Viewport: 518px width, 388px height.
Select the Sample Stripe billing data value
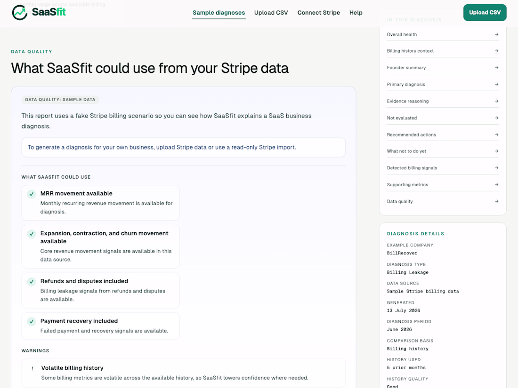(423, 291)
